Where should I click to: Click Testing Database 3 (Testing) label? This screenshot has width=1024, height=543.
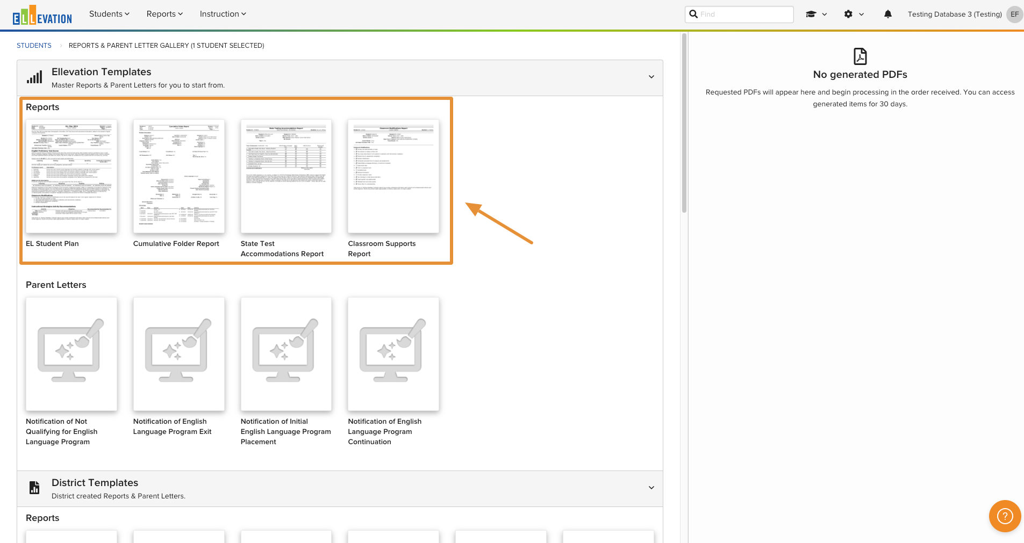click(x=955, y=15)
